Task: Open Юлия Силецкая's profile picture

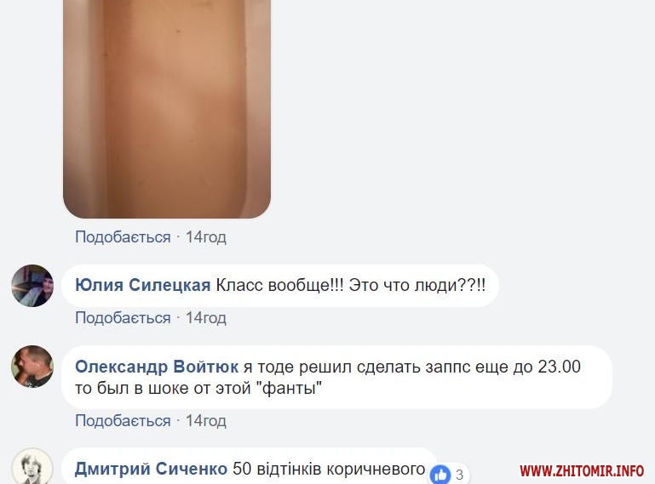Action: tap(32, 286)
